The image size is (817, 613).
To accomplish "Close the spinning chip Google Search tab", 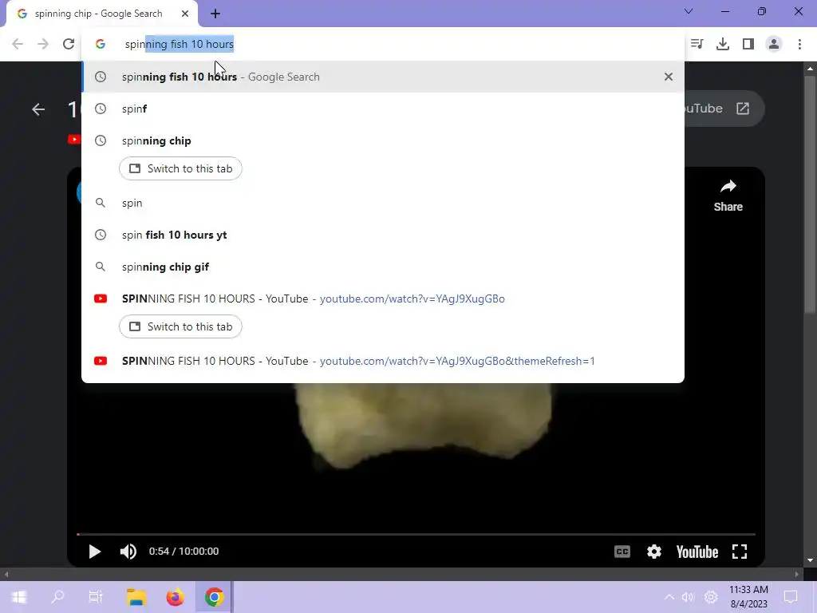I will 185,14.
